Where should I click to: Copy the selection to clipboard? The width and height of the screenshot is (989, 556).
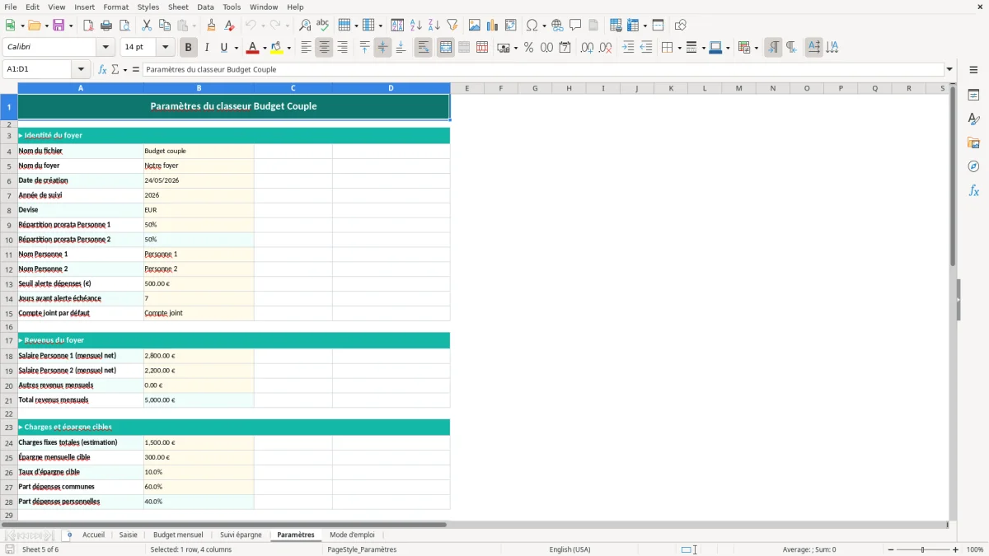[x=165, y=26]
